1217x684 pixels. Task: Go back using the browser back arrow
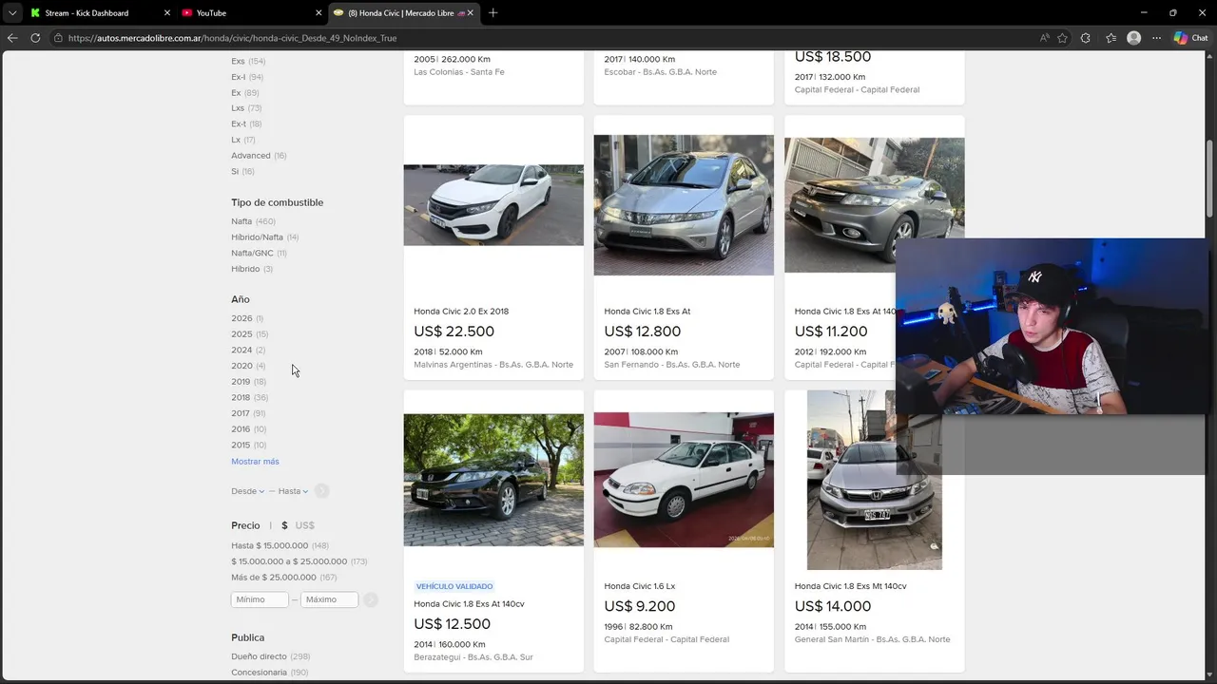click(12, 38)
